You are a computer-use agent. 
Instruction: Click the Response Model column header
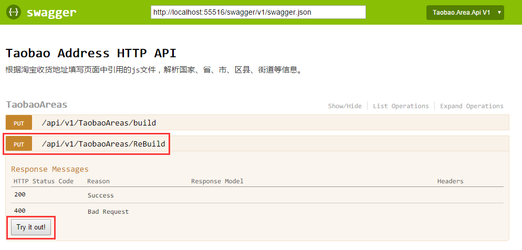coord(217,181)
